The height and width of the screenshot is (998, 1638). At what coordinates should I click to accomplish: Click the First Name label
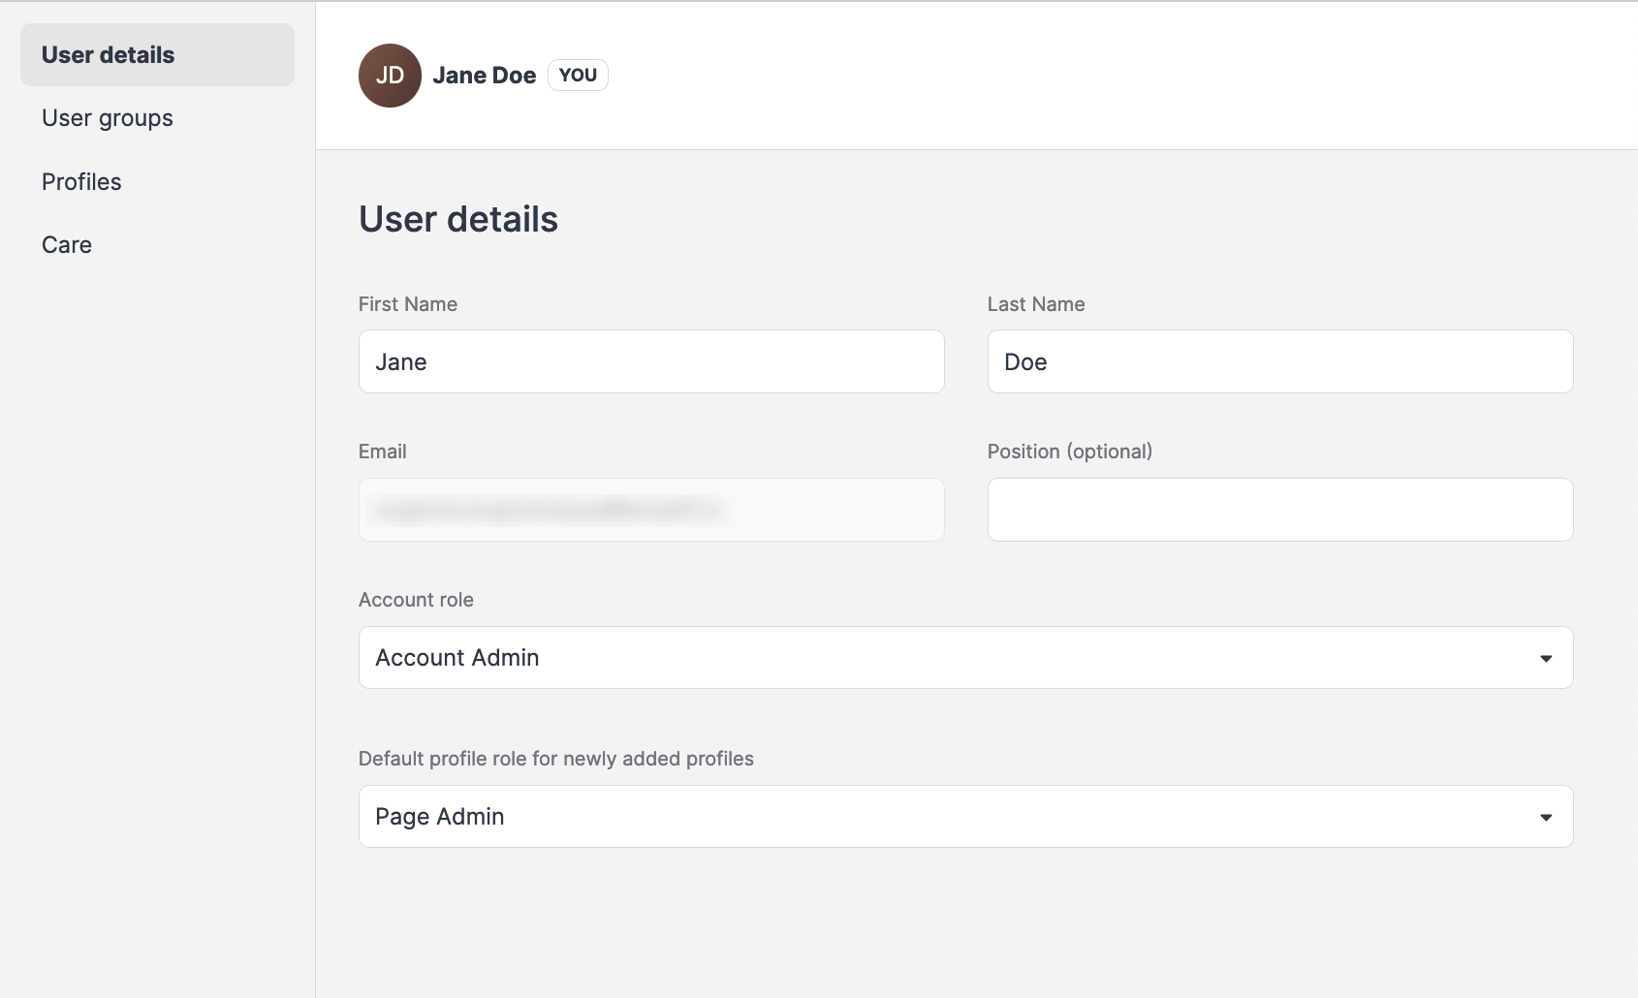[x=408, y=304]
